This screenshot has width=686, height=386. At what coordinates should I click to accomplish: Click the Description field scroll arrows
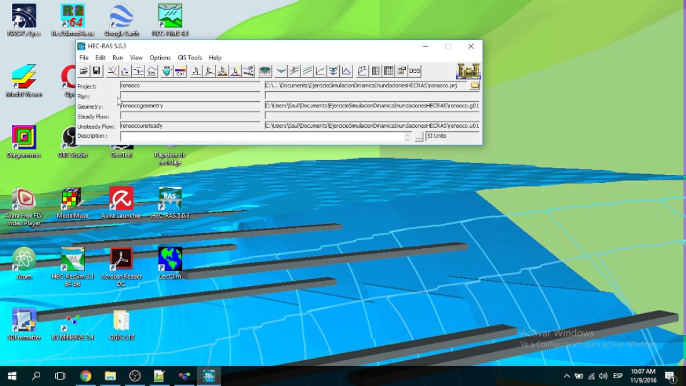[x=408, y=137]
